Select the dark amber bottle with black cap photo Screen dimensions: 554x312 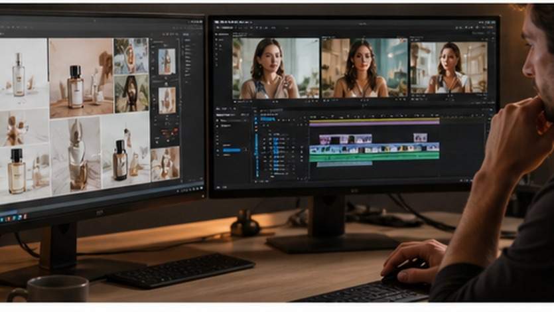[126, 150]
